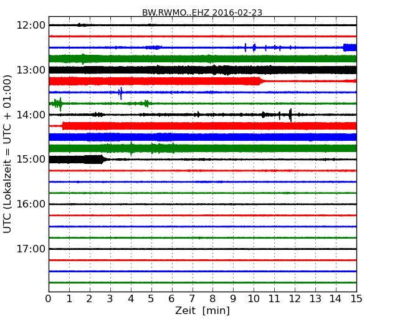Click x-axis tick label 9
Screen dimensions: 405x324
coord(233,299)
